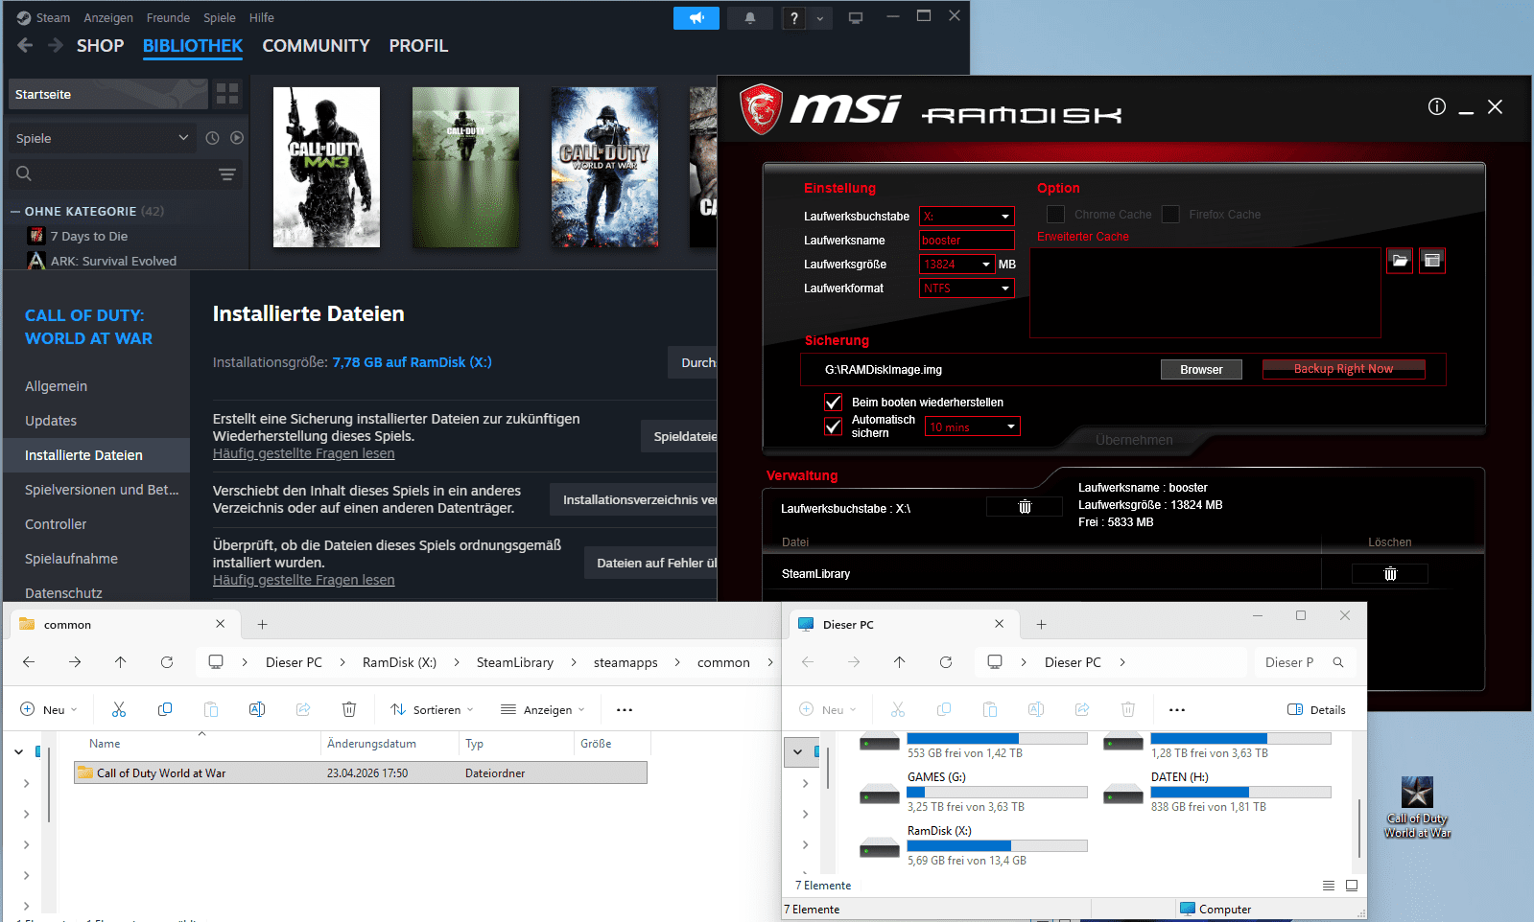Screen dimensions: 1534x922
Task: Select DATEN (H:) drive usage bar
Action: 1240,793
